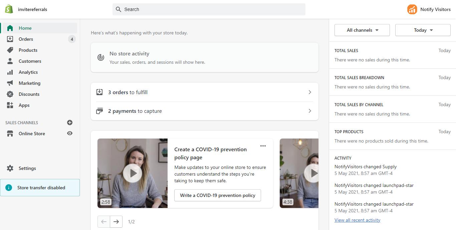Click the No store activity radar icon
Image resolution: width=456 pixels, height=230 pixels.
click(100, 57)
